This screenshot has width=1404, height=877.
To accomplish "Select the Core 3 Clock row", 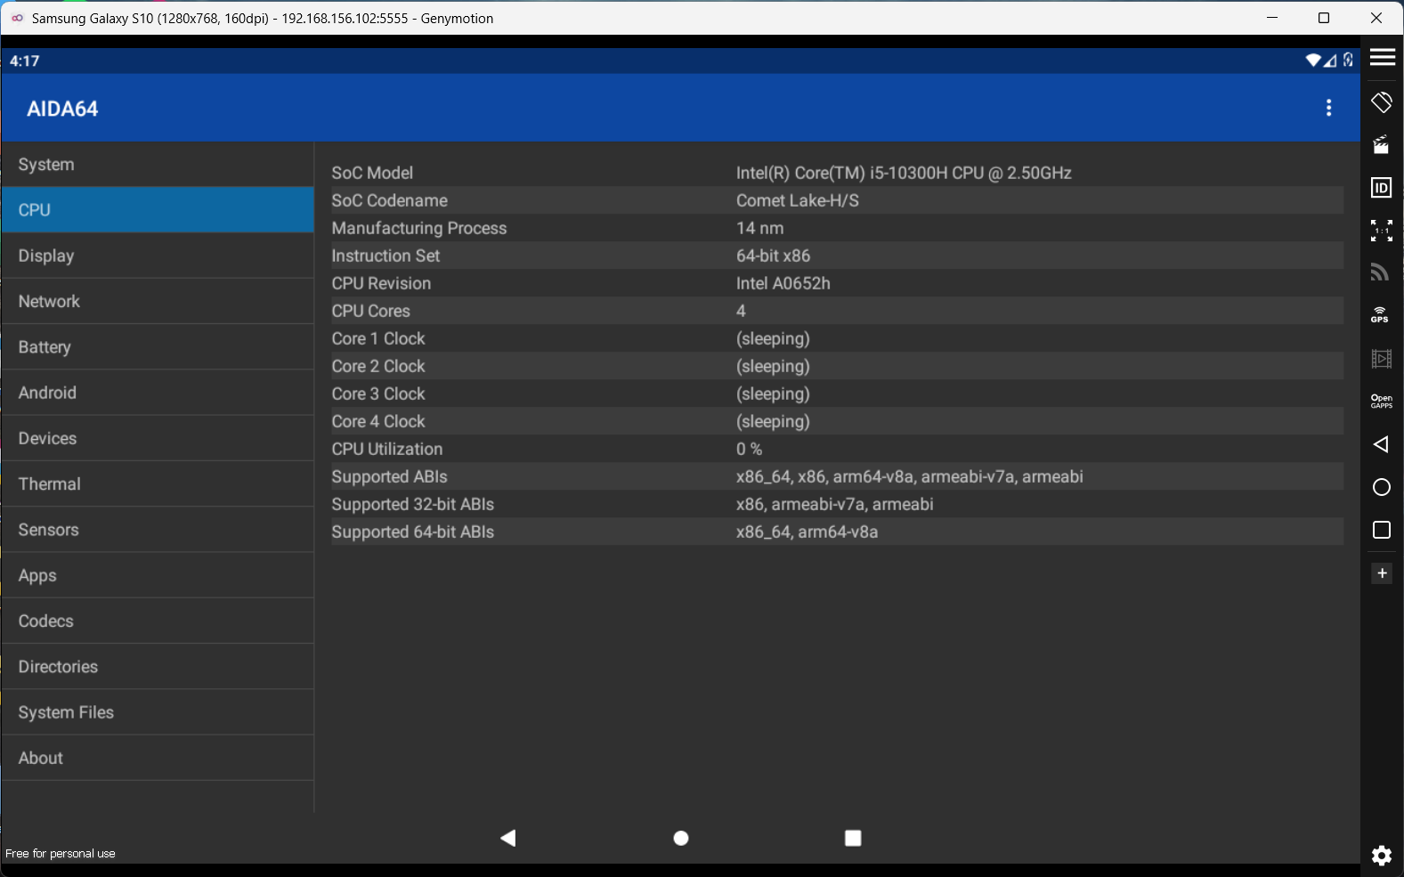I will coord(837,394).
